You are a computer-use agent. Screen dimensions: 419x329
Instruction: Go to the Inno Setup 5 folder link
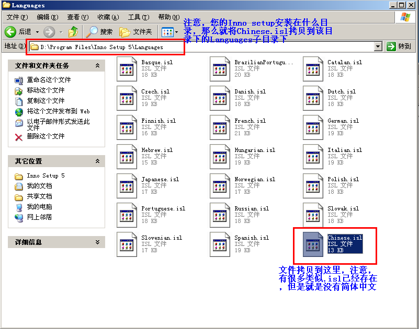pos(46,175)
